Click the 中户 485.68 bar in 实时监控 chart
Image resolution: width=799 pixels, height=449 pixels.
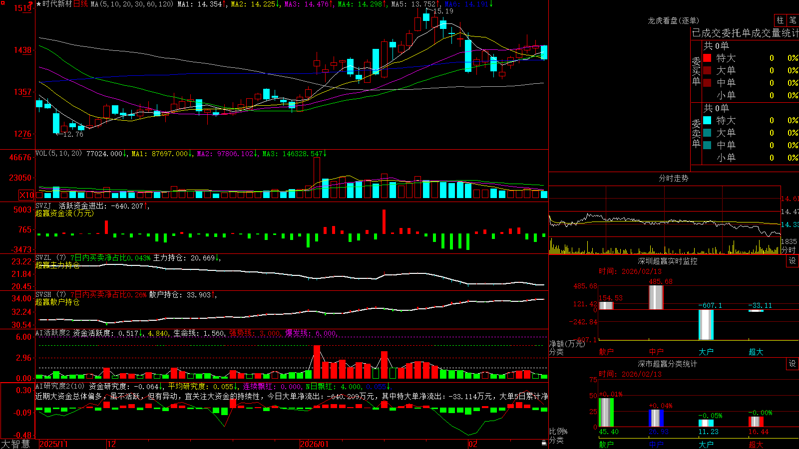[656, 297]
